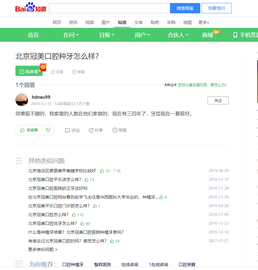Expand 更多类似问题 link

pos(43,249)
